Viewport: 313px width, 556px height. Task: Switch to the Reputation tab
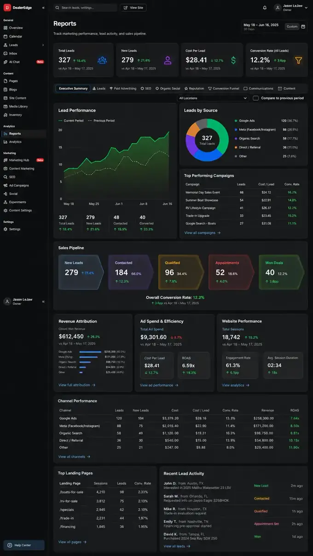click(194, 88)
